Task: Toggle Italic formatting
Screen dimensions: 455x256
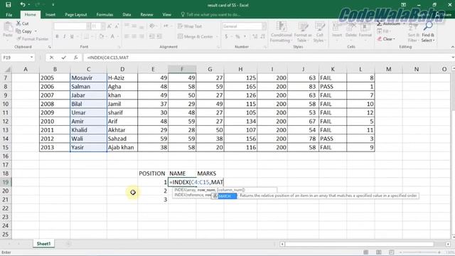Action: click(x=64, y=36)
